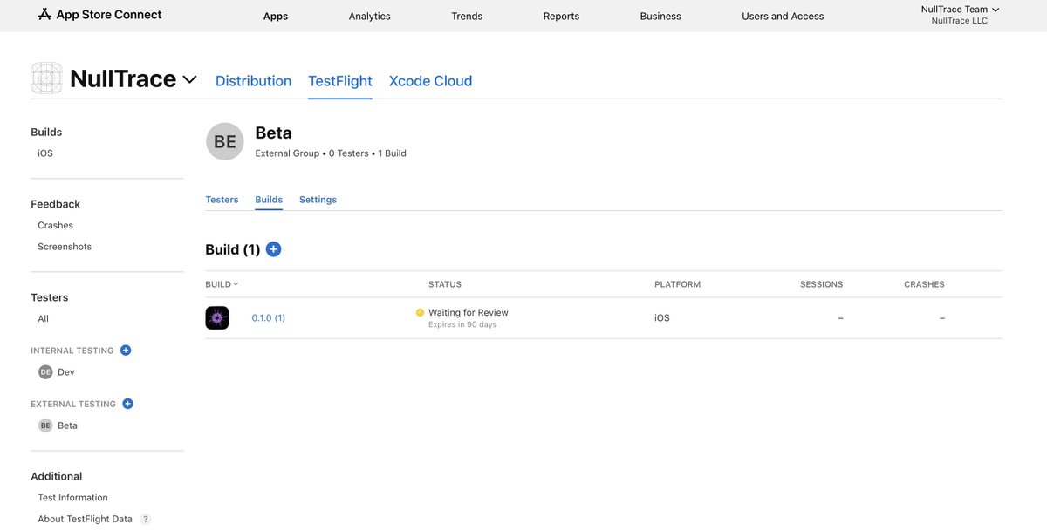
Task: Click the large BE group avatar
Action: coord(225,141)
